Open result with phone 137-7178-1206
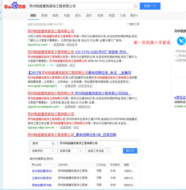The height and width of the screenshot is (190, 186). click(x=78, y=52)
